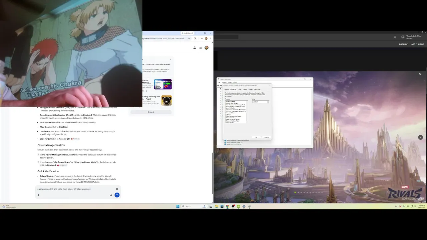
Task: Open the weather widget on the taskbar
Action: [9, 206]
